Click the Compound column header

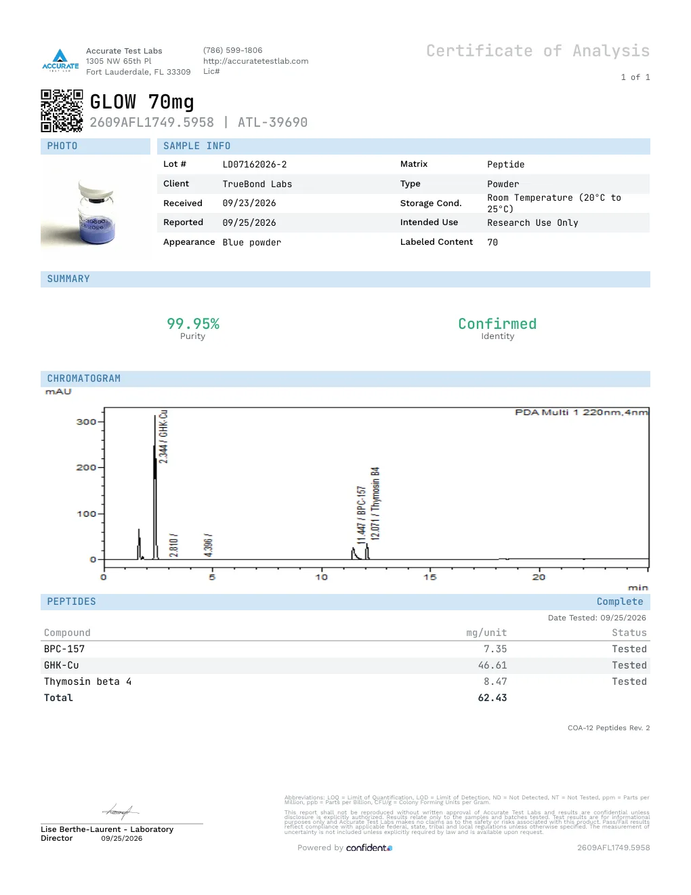[67, 633]
